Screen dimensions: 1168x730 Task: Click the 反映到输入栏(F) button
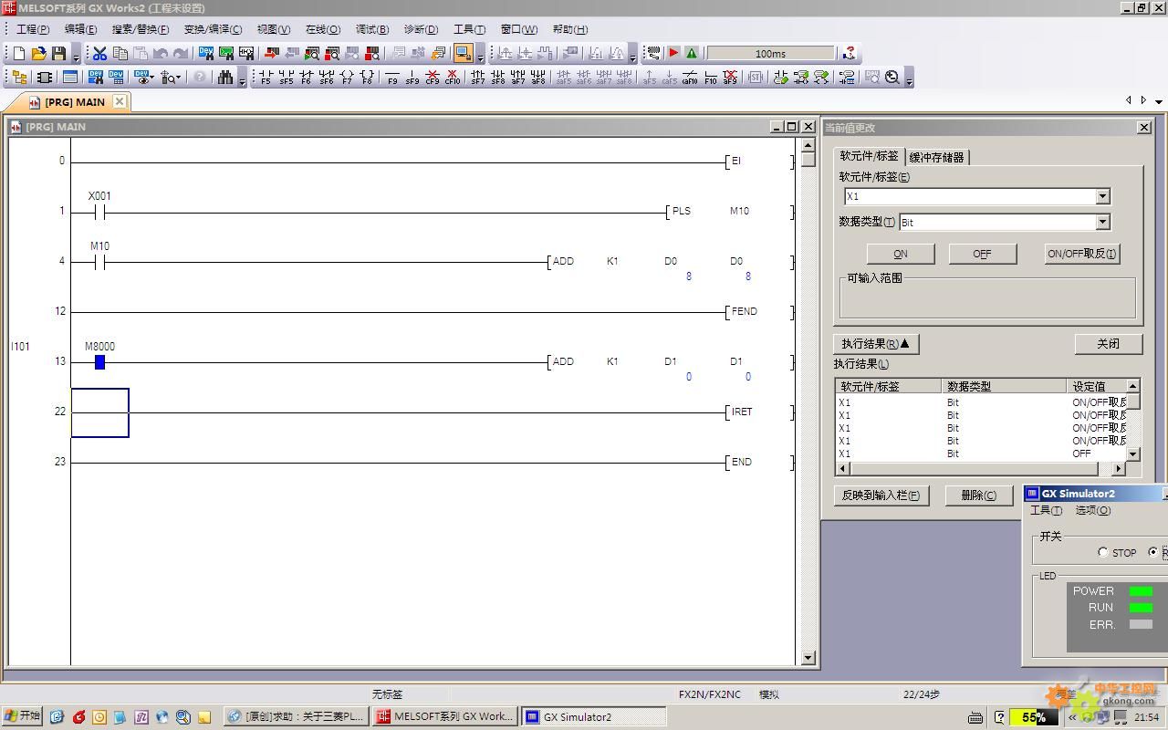coord(881,495)
